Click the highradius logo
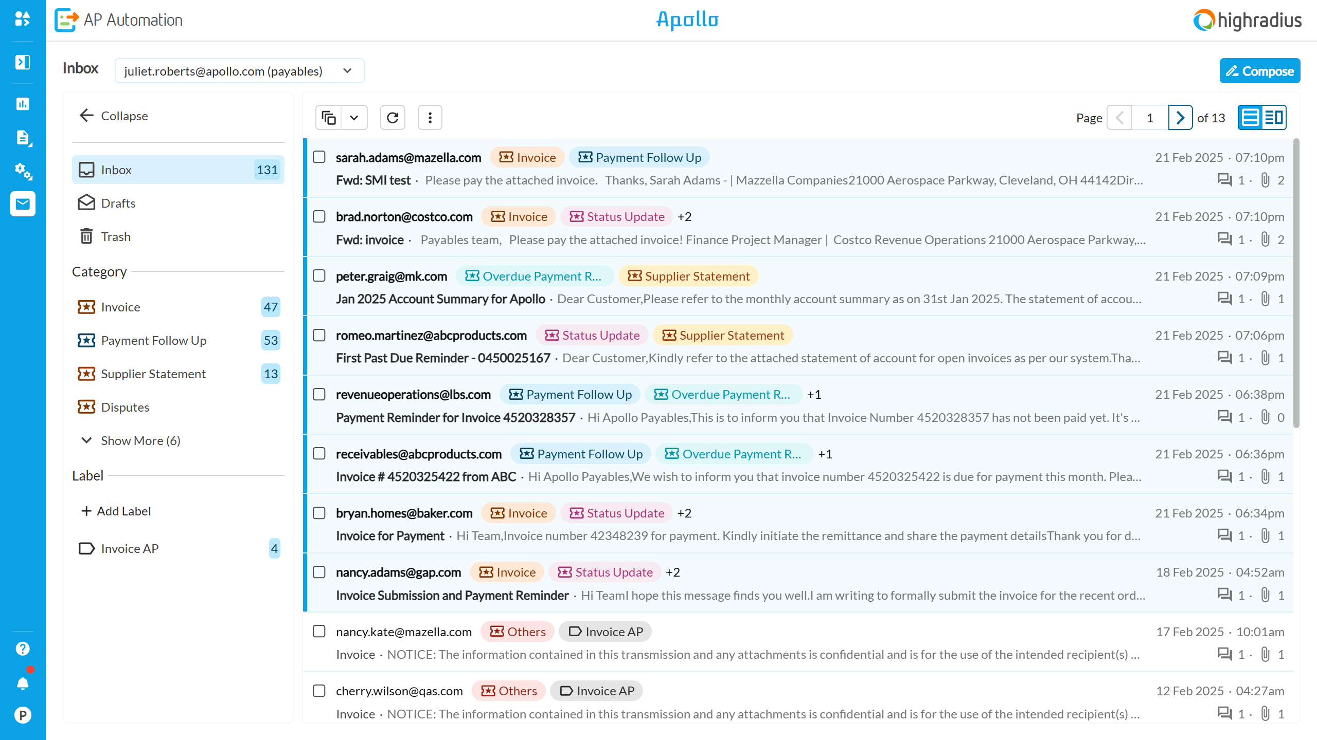1317x740 pixels. point(1248,20)
